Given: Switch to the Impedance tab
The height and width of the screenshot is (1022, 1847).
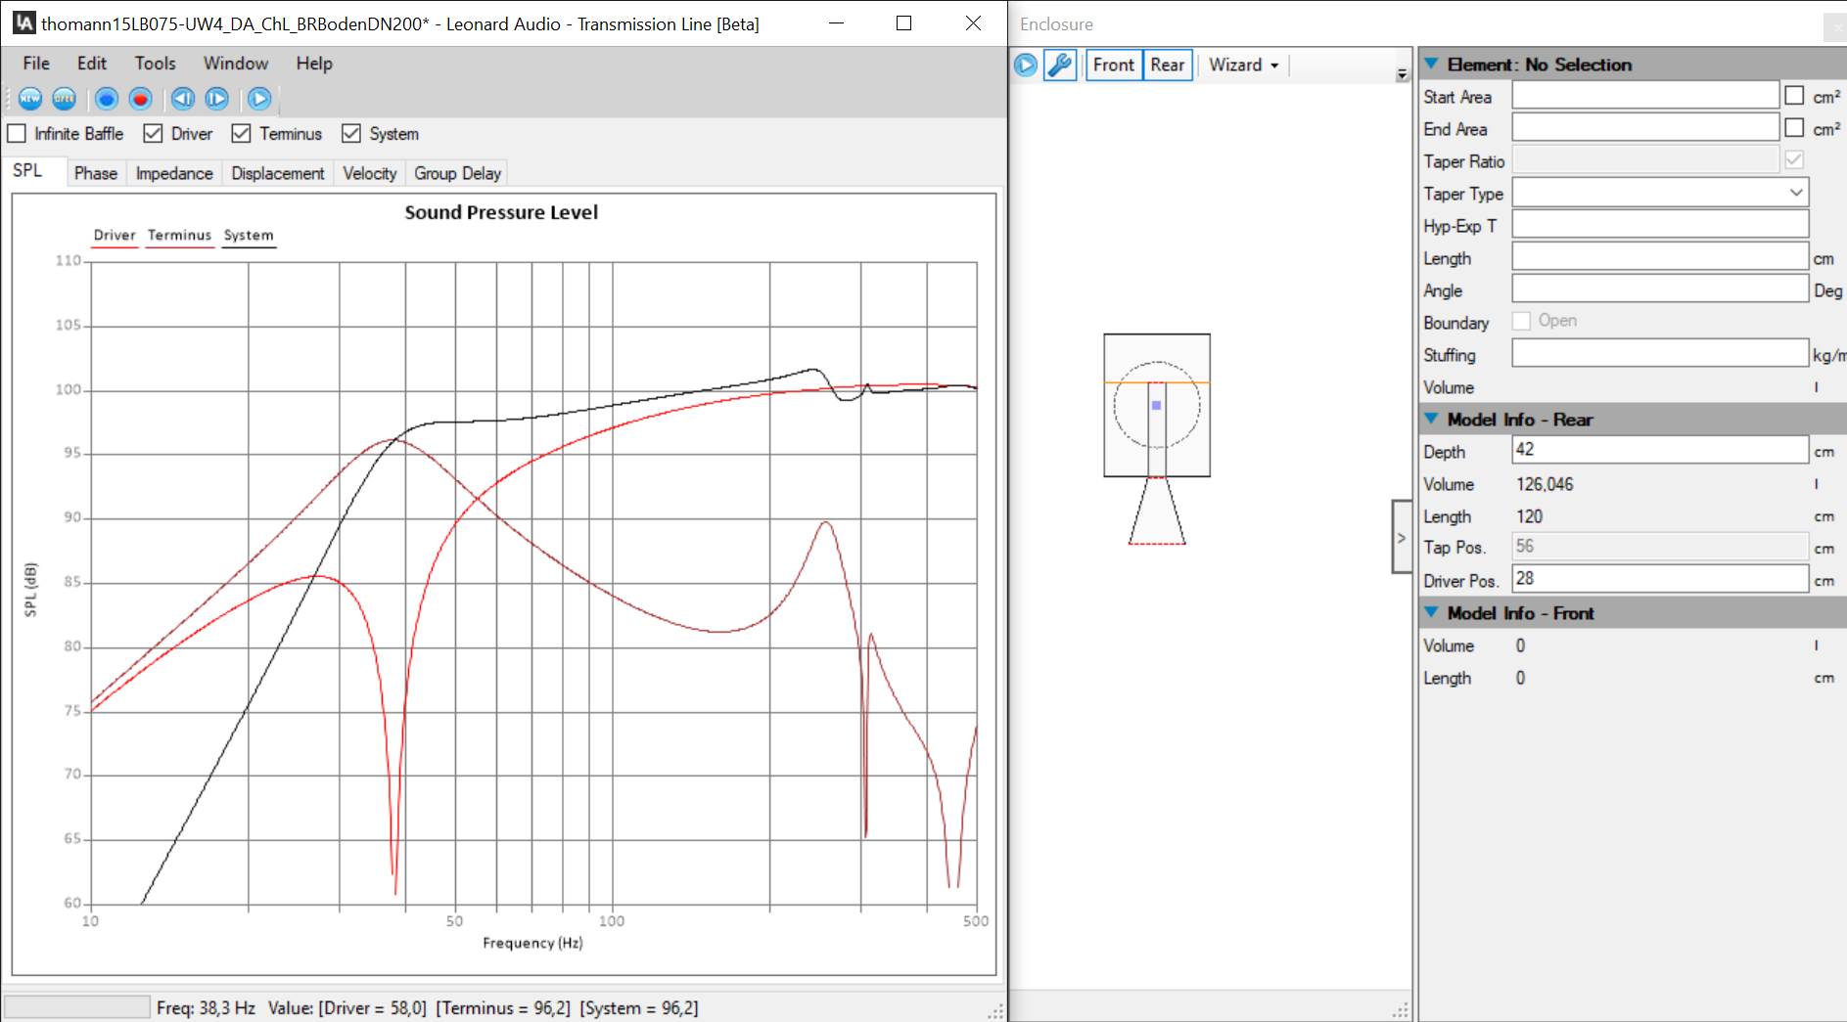Looking at the screenshot, I should tap(174, 173).
